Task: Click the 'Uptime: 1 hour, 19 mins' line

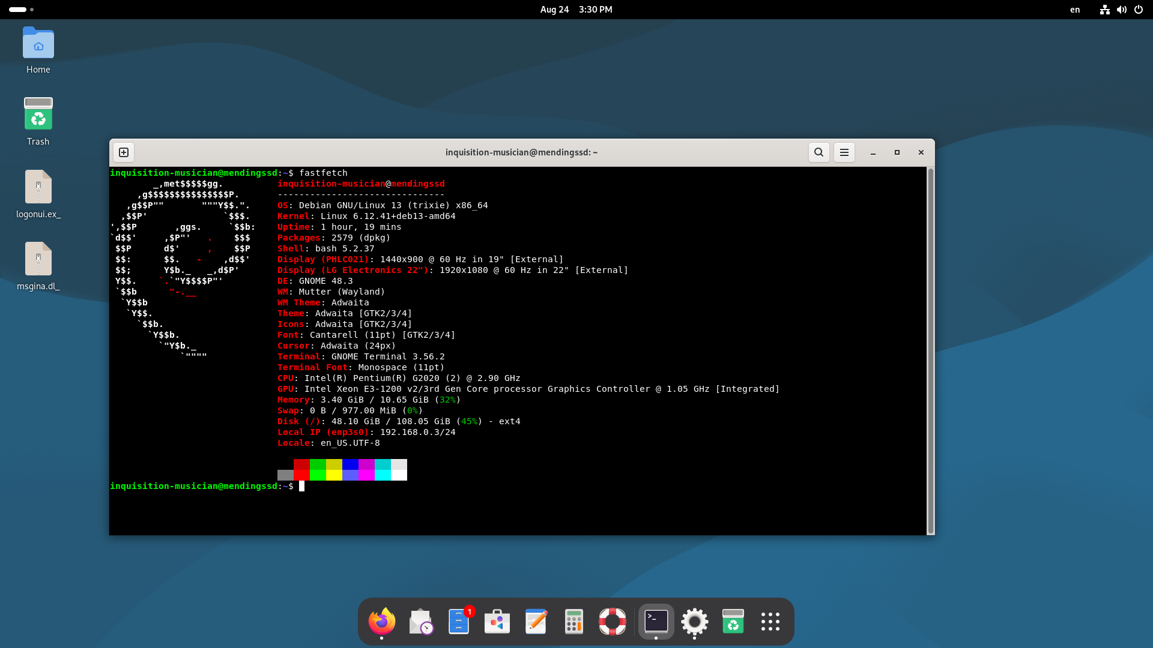Action: 339,227
